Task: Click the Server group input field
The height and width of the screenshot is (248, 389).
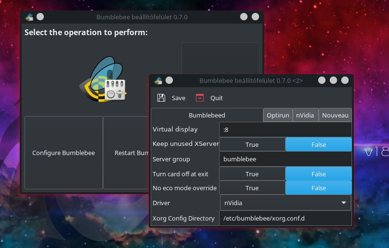Action: (285, 159)
